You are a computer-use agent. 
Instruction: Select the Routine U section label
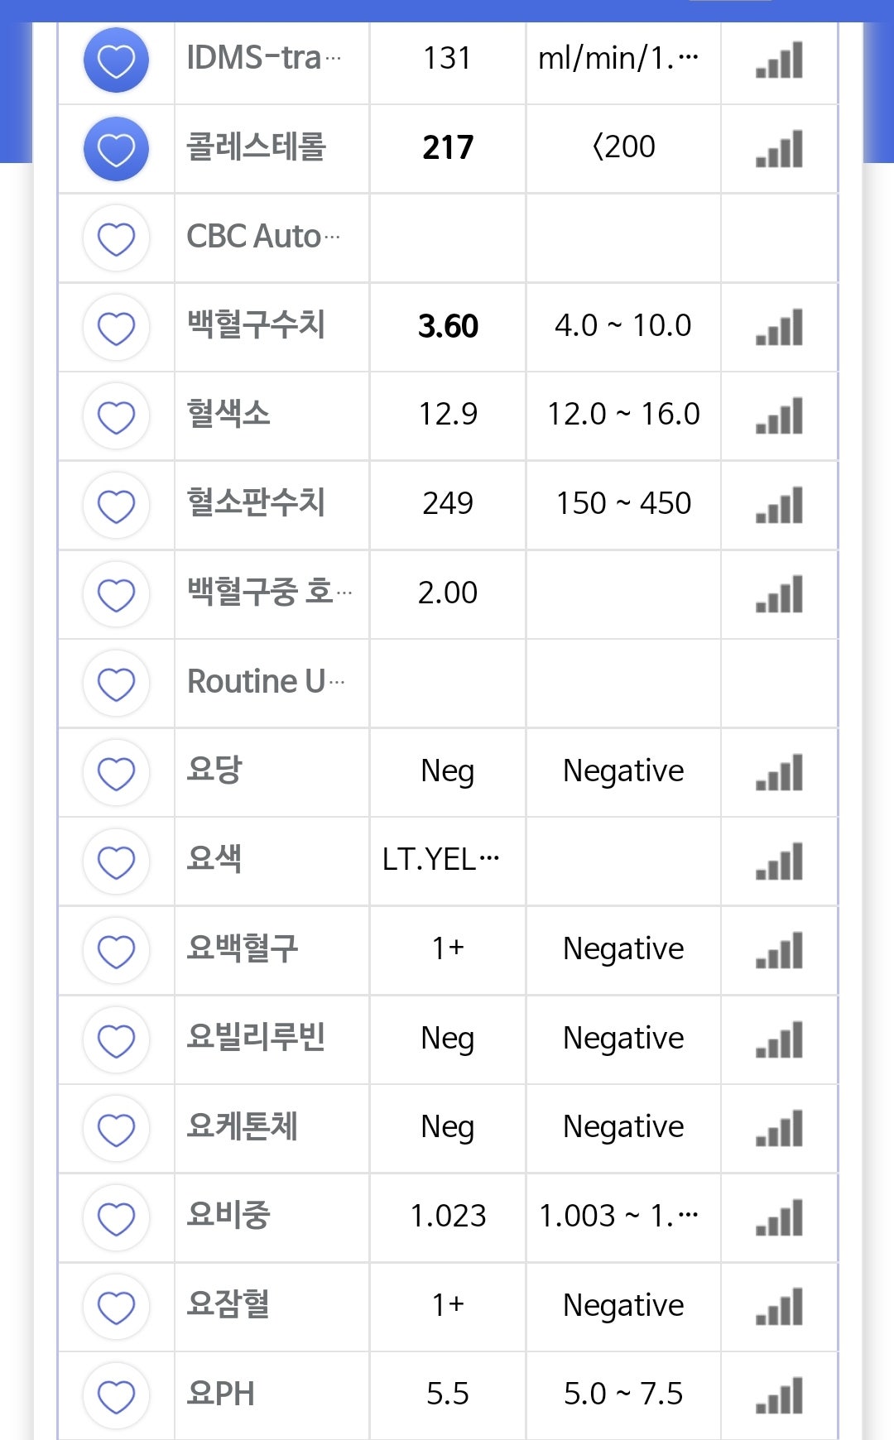coord(266,682)
